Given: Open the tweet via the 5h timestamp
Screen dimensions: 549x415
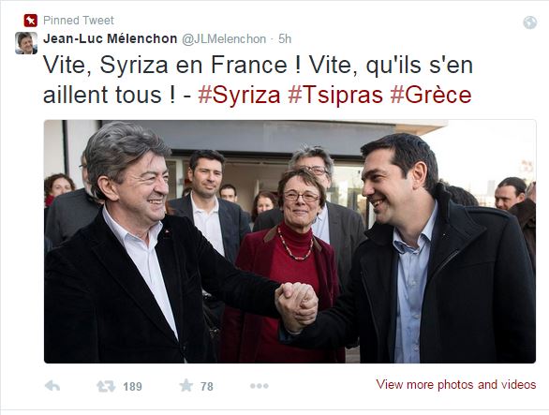Looking at the screenshot, I should tap(285, 38).
